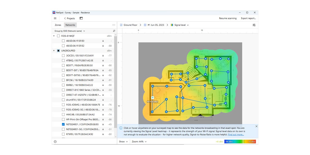Open the hamburger main menu
This screenshot has height=155, width=310.
(55, 18)
